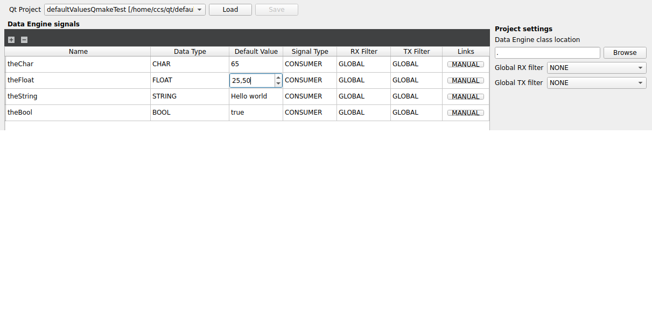This screenshot has width=652, height=323.
Task: Select the theBool row name cell
Action: [x=78, y=112]
